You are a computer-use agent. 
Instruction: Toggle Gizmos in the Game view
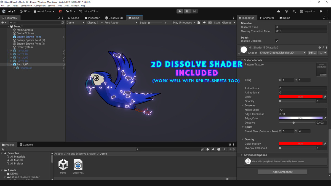click(227, 23)
